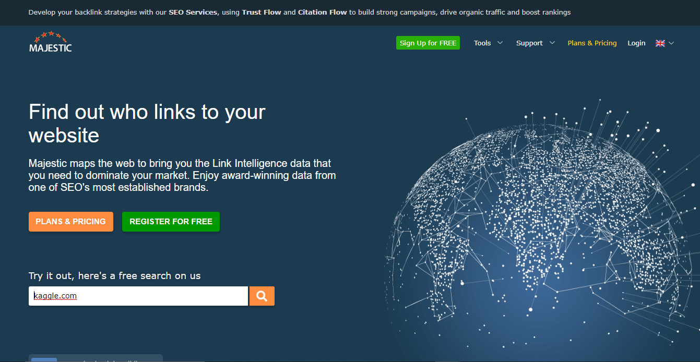
Task: Open the Majestic logo home link
Action: click(51, 42)
